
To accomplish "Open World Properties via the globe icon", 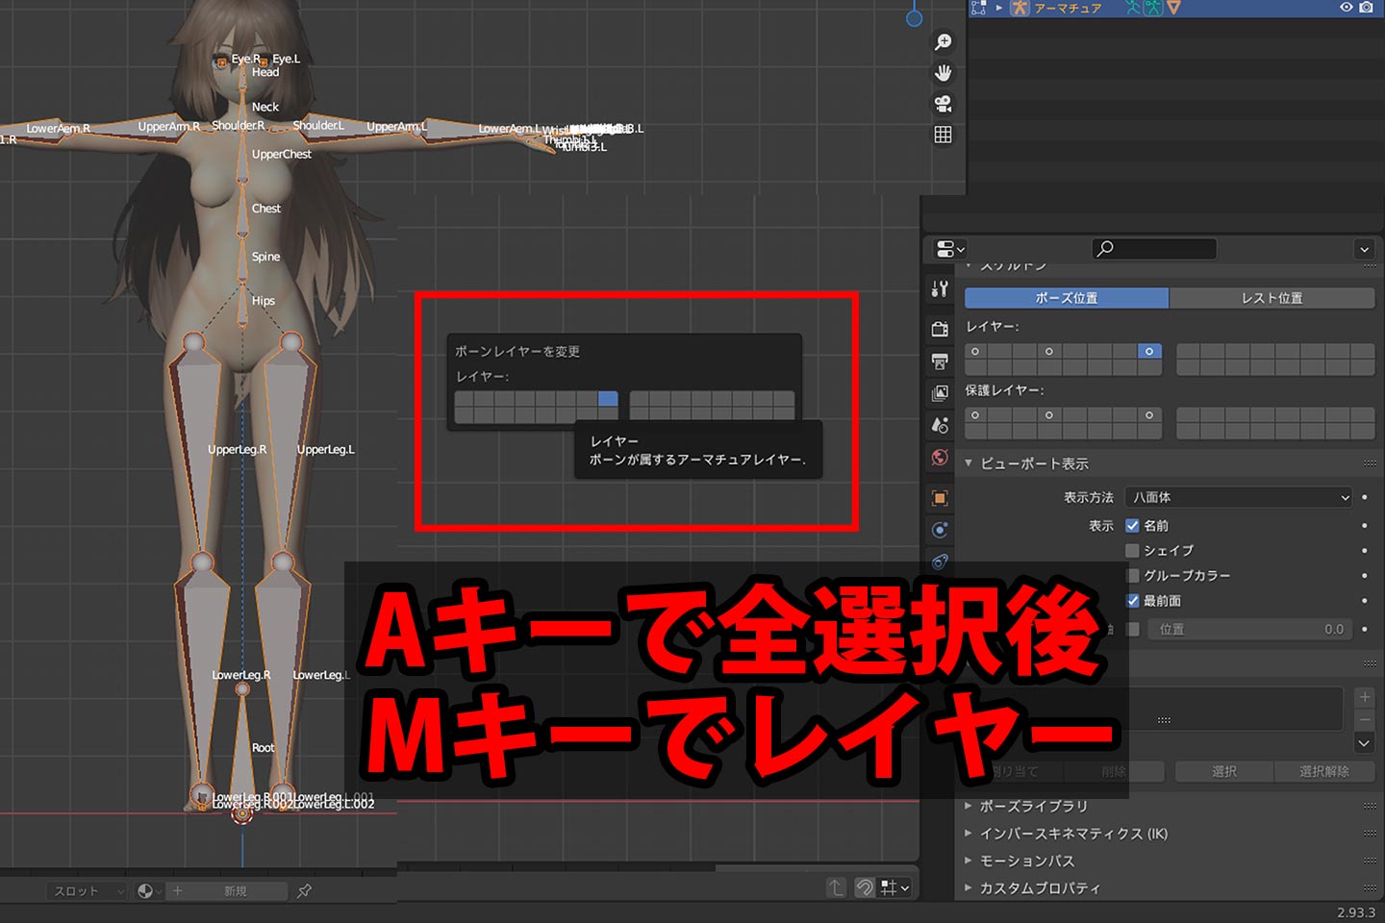I will pyautogui.click(x=940, y=458).
